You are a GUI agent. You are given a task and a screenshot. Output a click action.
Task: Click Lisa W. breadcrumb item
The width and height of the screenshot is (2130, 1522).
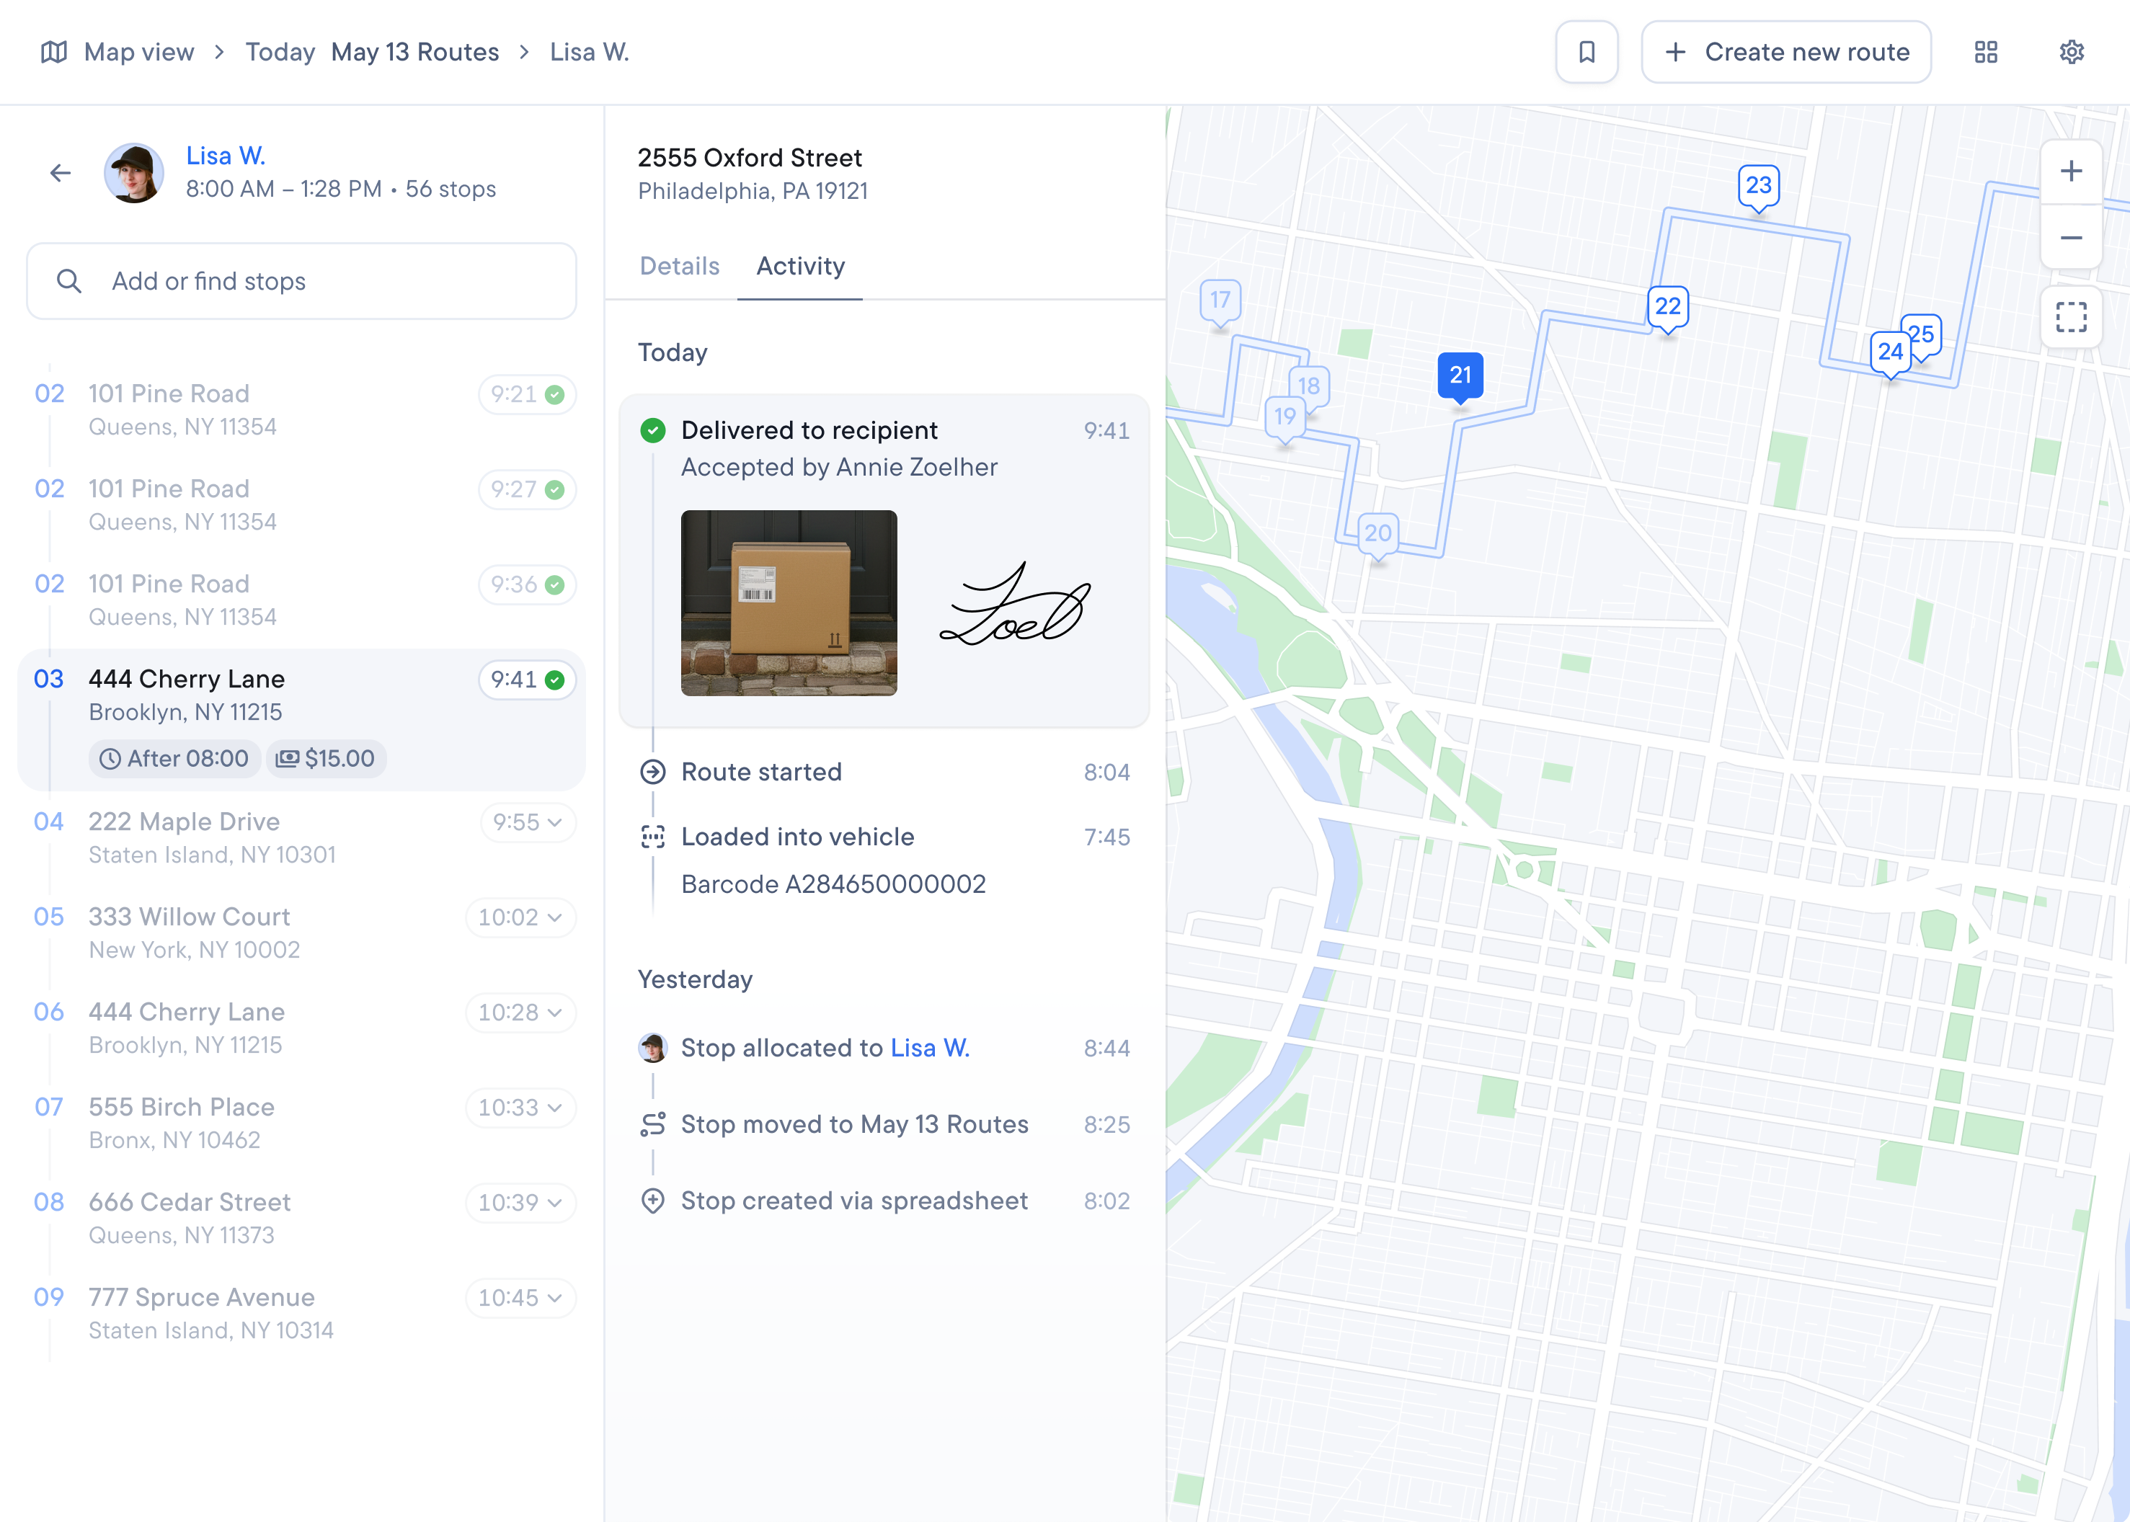tap(589, 52)
